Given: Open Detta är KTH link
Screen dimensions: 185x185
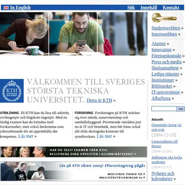Looking at the screenshot, I should coord(99,100).
